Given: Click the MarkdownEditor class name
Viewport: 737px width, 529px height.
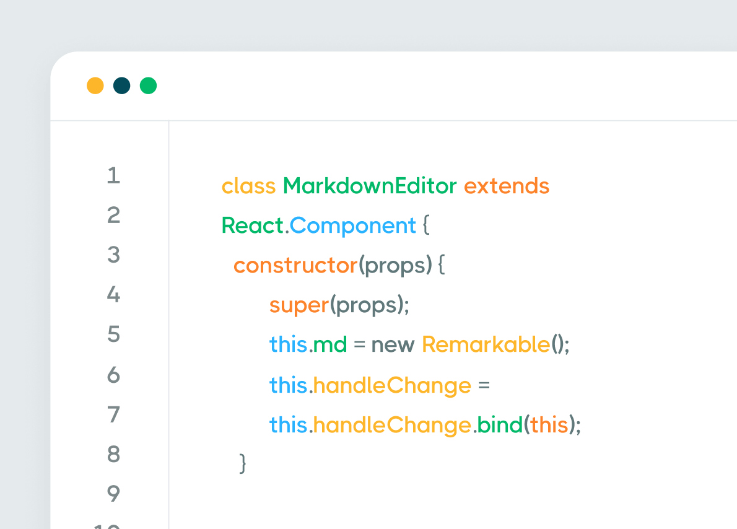Looking at the screenshot, I should click(369, 185).
